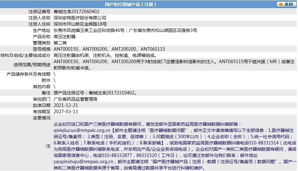The height and width of the screenshot is (171, 298).
Task: Select intended use text about X射线或CT血管造影
Action: pos(174,65)
